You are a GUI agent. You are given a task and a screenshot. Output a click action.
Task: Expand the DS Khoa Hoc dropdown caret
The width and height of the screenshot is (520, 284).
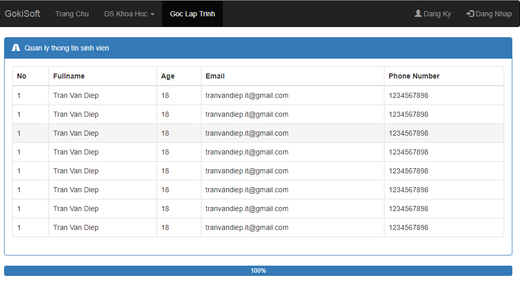[152, 14]
